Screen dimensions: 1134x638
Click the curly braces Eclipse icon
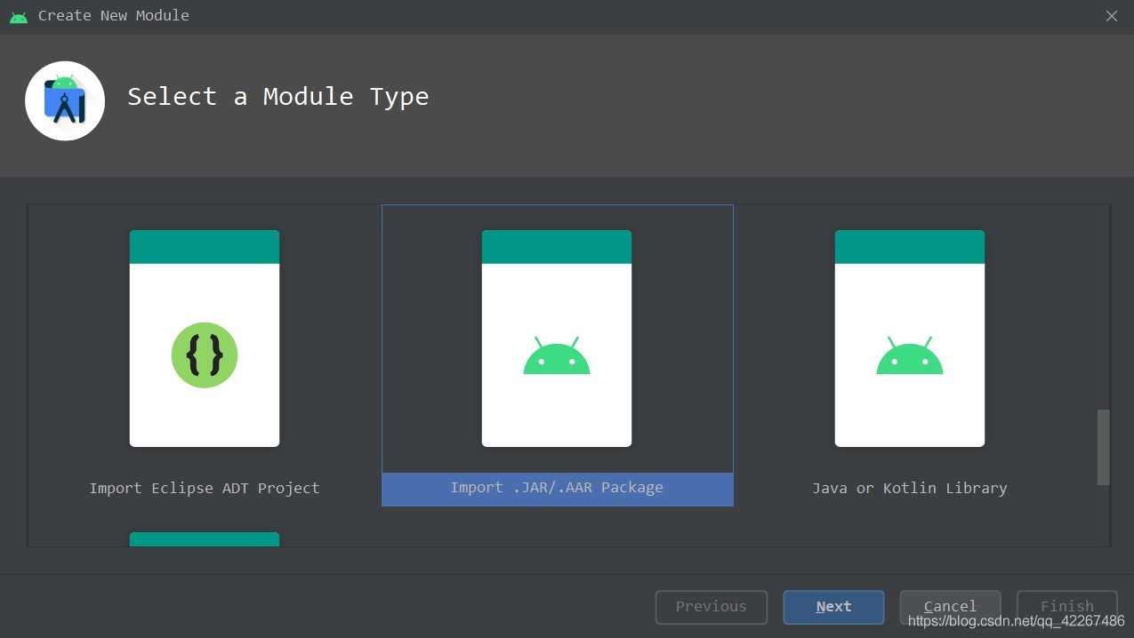coord(205,355)
